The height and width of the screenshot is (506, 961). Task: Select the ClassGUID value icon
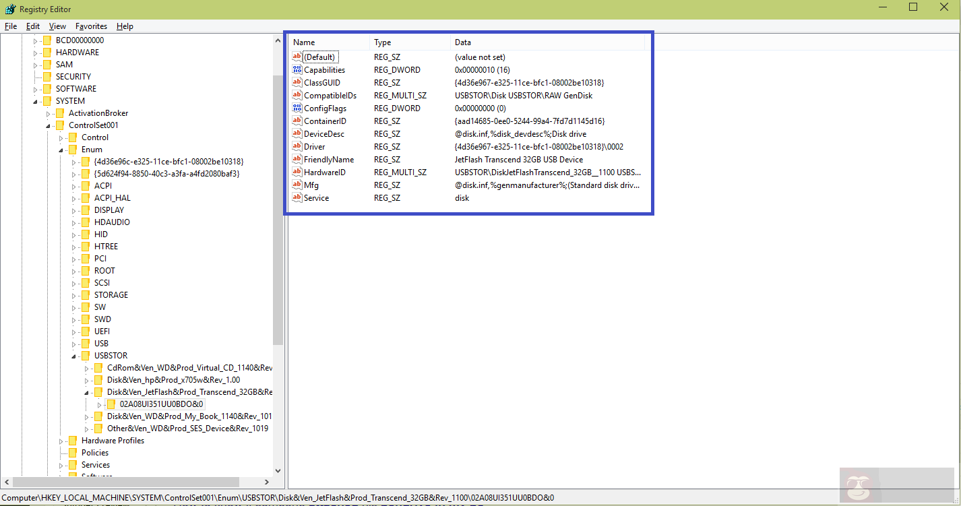point(297,83)
